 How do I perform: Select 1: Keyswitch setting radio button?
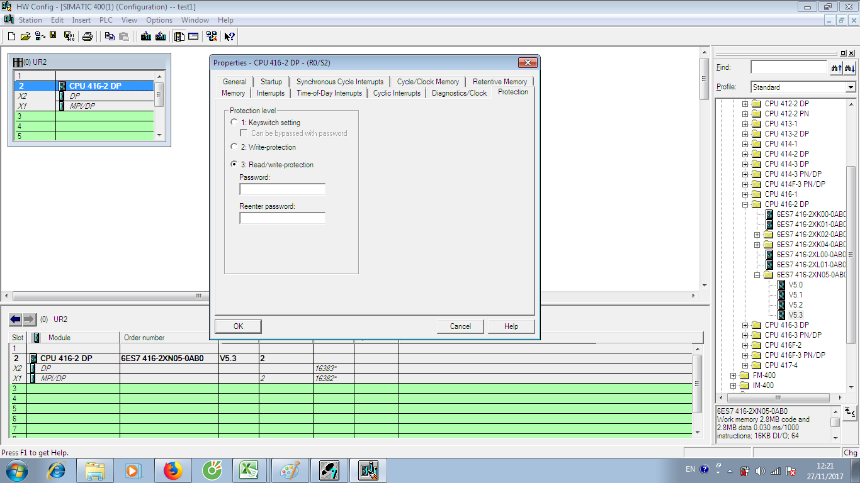(x=234, y=123)
